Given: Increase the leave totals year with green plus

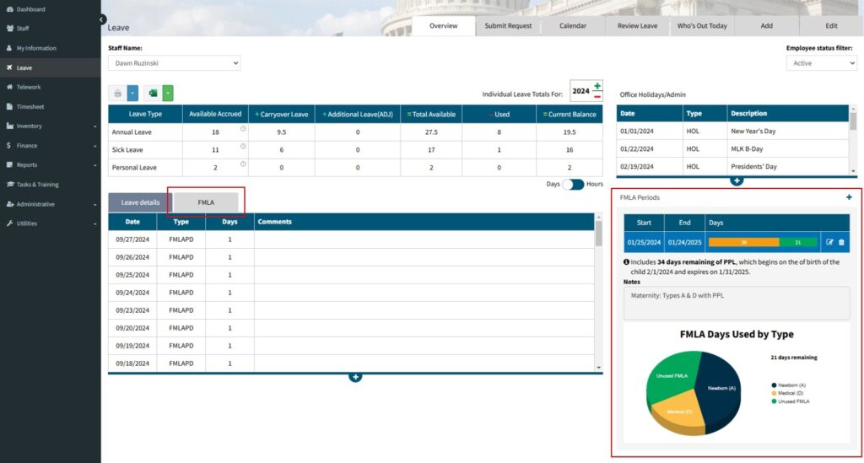Looking at the screenshot, I should (x=597, y=86).
